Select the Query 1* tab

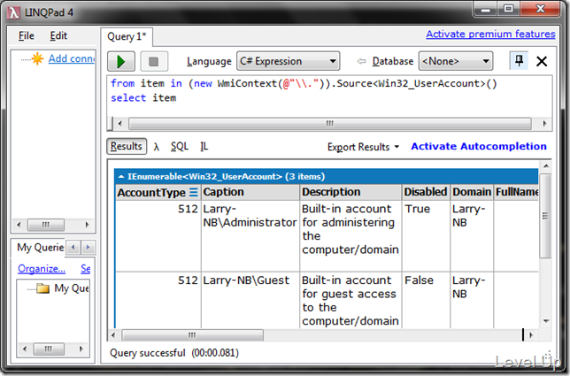tap(127, 36)
